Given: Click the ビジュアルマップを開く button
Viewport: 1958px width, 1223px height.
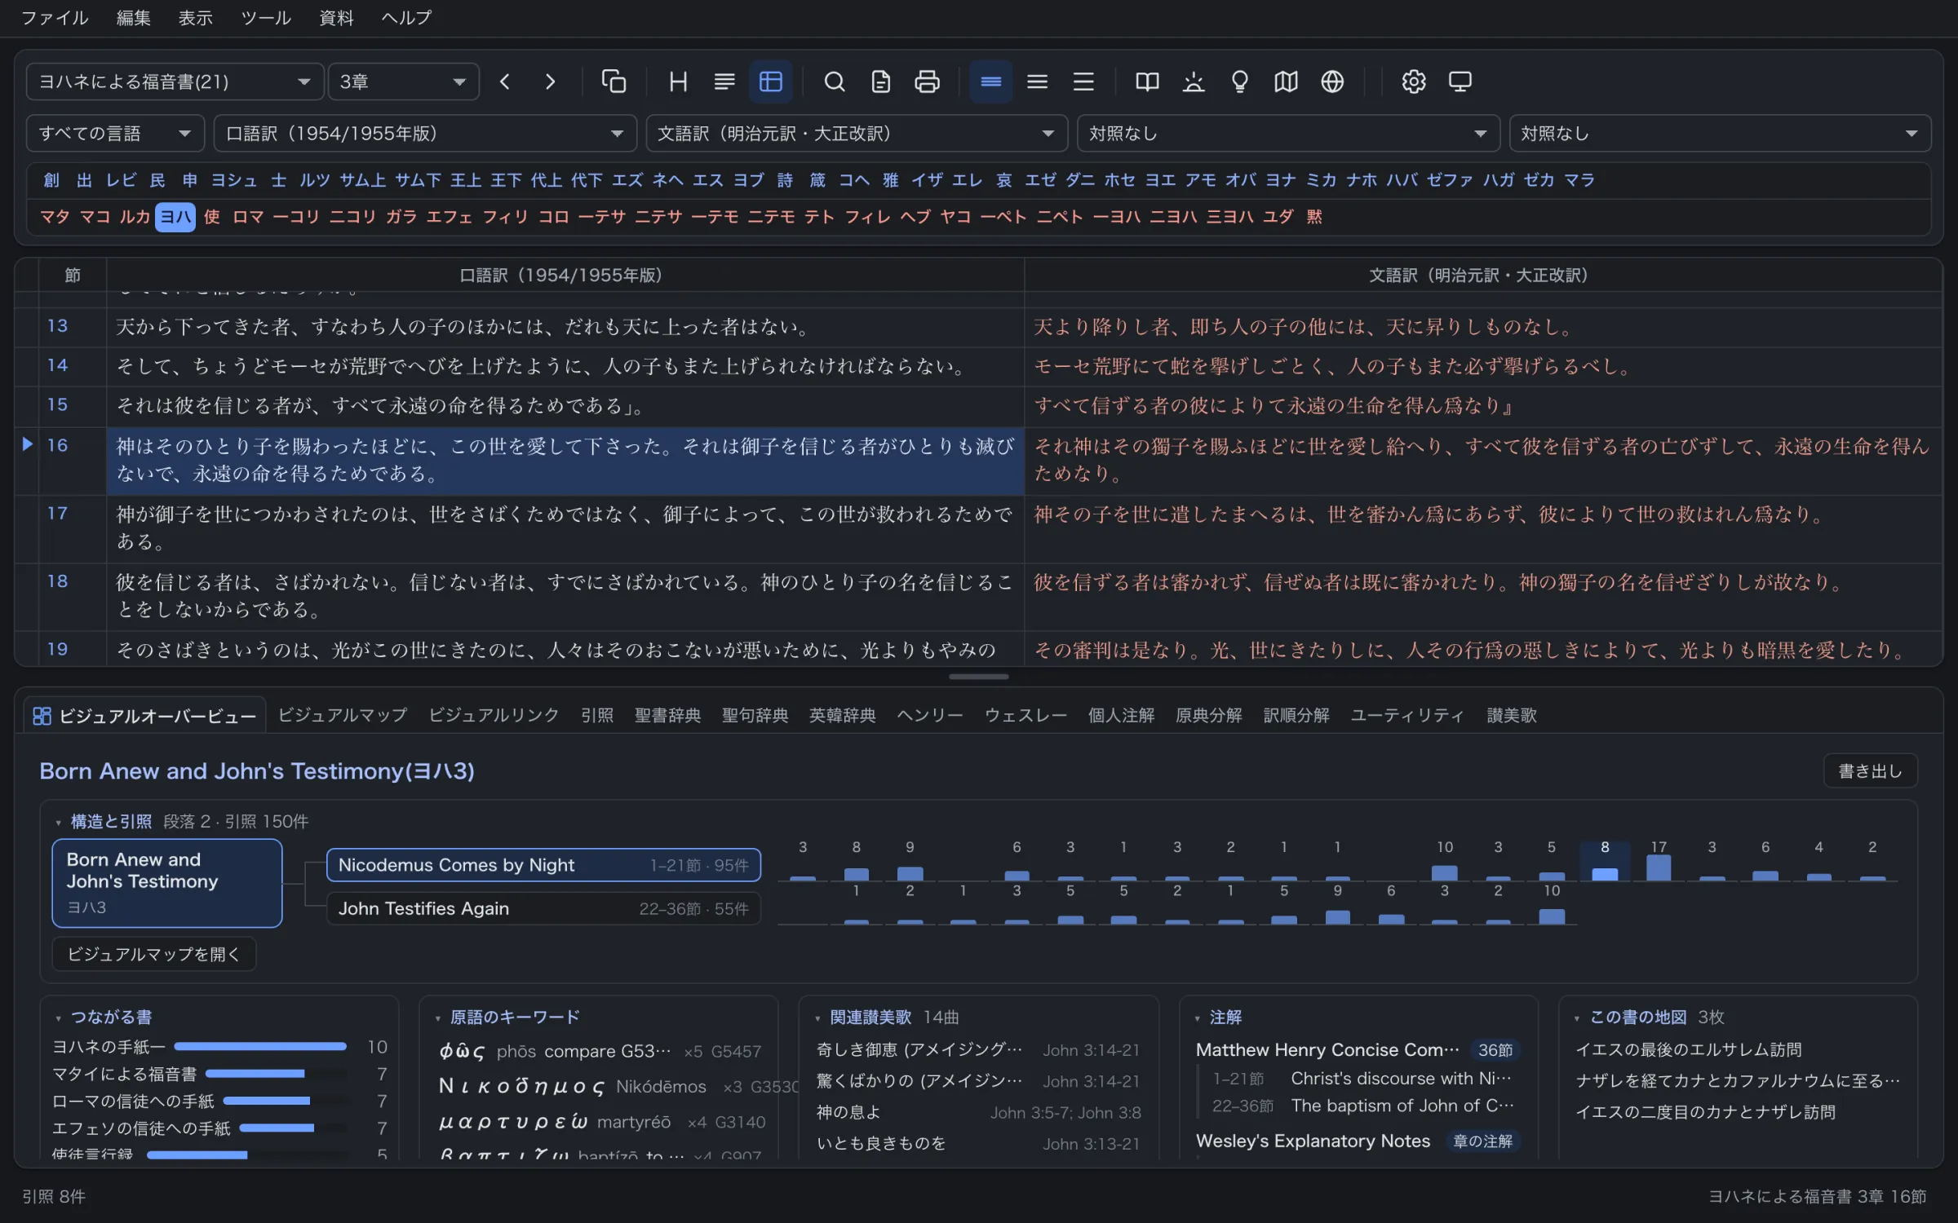Looking at the screenshot, I should [x=153, y=953].
